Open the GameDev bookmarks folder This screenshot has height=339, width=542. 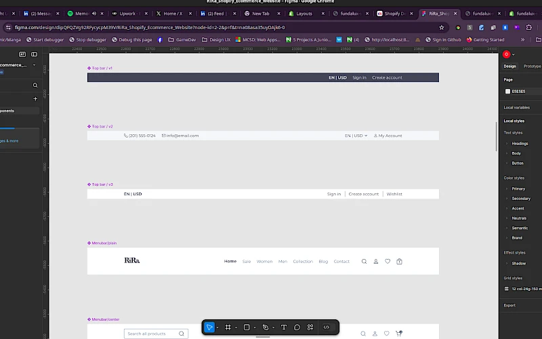182,40
